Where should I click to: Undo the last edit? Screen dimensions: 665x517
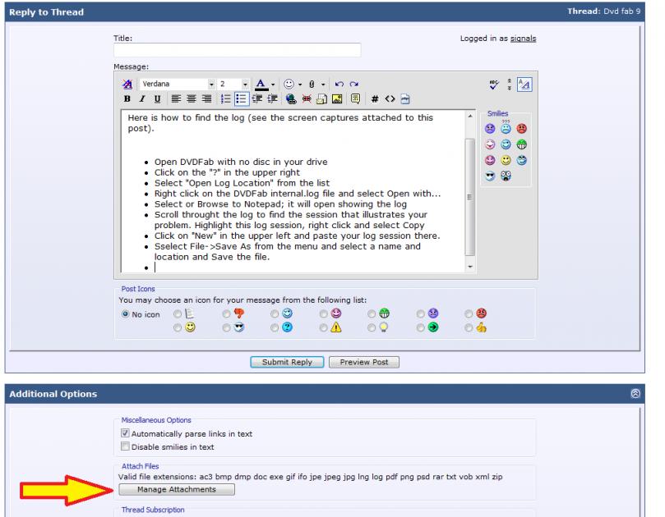[x=339, y=84]
